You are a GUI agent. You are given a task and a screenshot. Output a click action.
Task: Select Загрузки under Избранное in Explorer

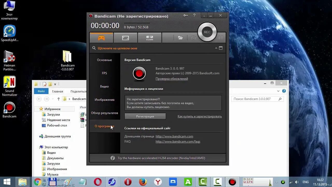click(53, 115)
